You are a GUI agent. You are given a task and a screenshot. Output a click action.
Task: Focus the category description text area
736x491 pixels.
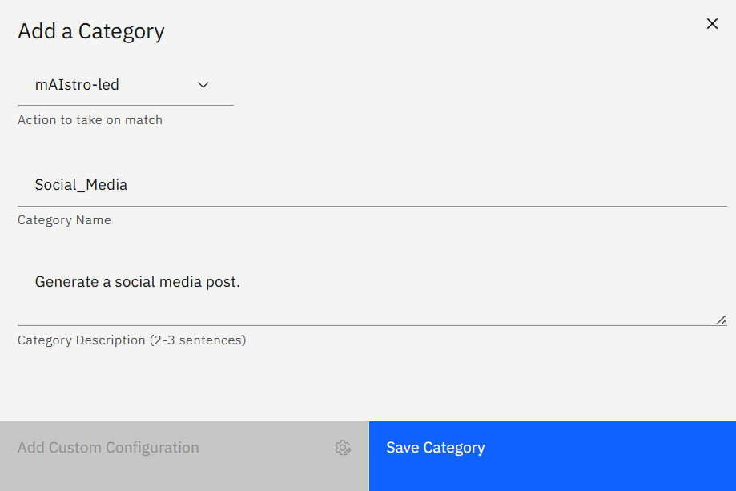tap(372, 293)
